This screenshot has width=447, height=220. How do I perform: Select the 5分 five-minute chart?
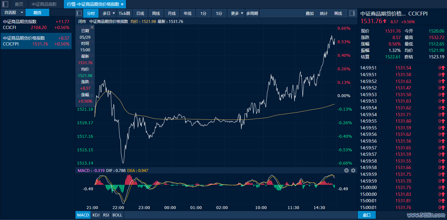coord(219,13)
